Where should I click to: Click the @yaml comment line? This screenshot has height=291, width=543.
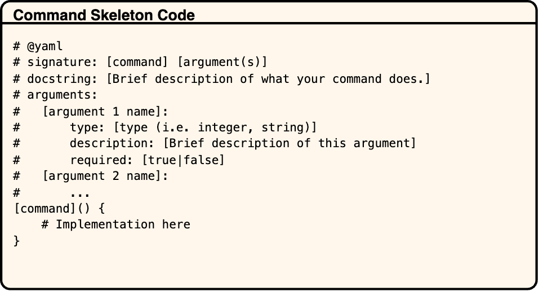(x=38, y=46)
